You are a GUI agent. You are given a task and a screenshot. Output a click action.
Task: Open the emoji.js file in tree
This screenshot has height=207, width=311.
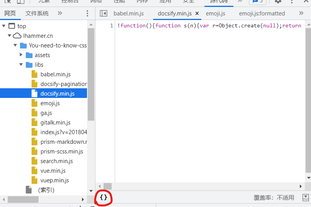(50, 103)
